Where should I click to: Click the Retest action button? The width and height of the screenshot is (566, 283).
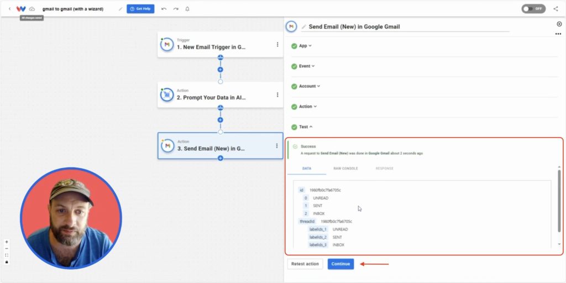(x=305, y=264)
